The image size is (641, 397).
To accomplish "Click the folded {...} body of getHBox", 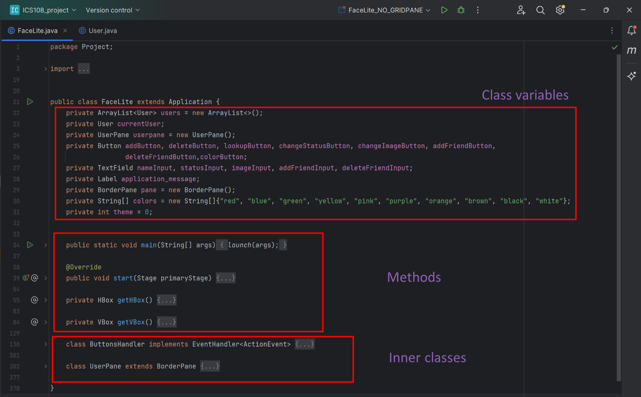I will 166,300.
